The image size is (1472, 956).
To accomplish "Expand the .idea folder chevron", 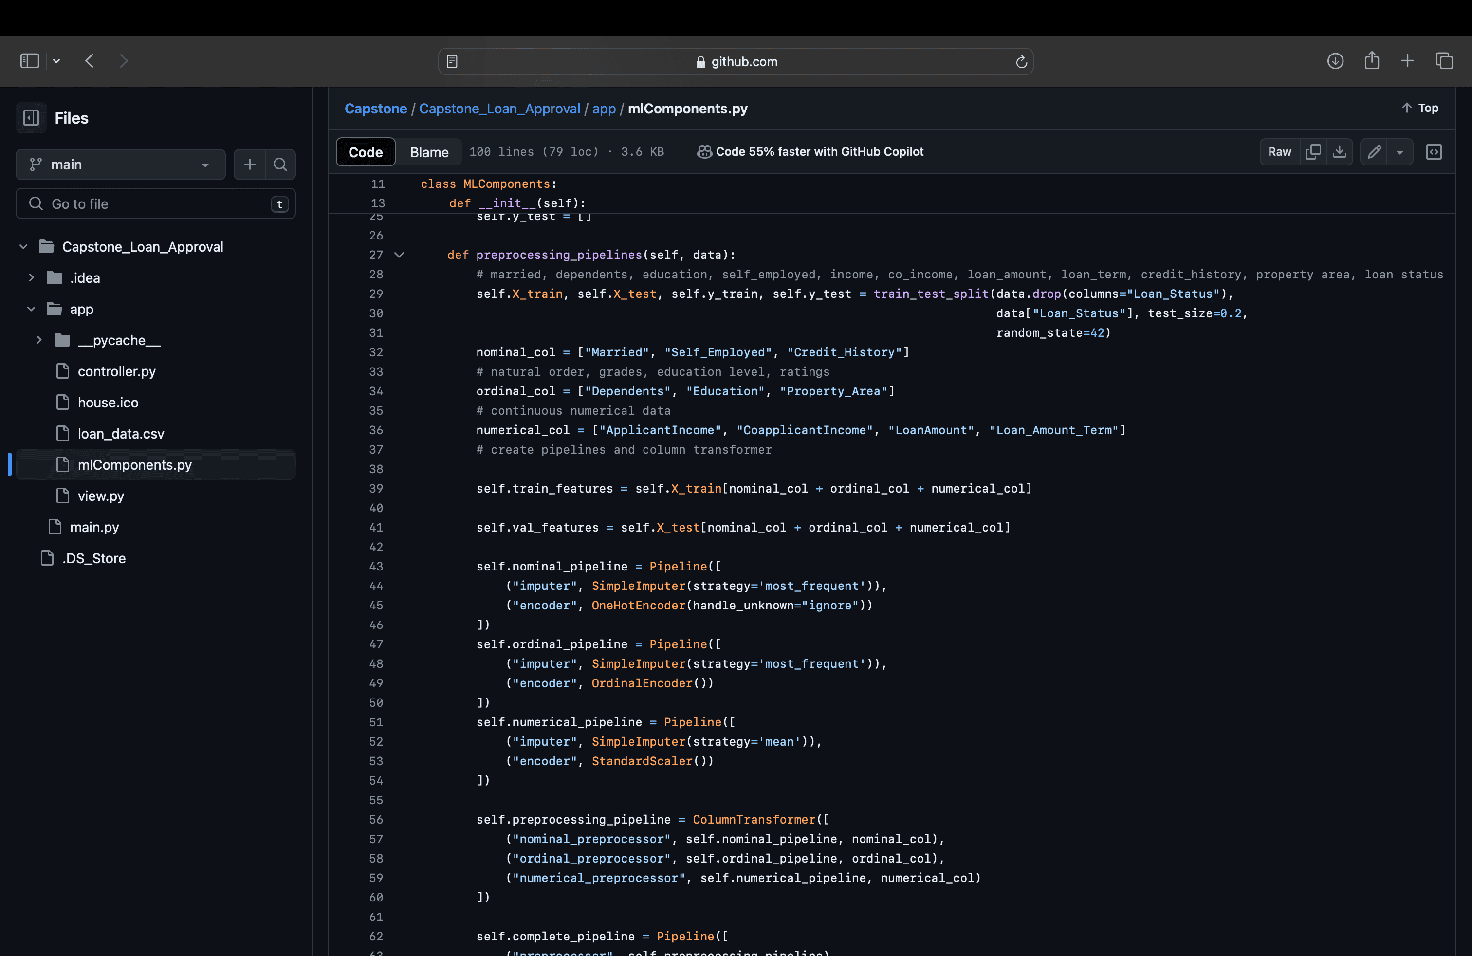I will [x=31, y=277].
